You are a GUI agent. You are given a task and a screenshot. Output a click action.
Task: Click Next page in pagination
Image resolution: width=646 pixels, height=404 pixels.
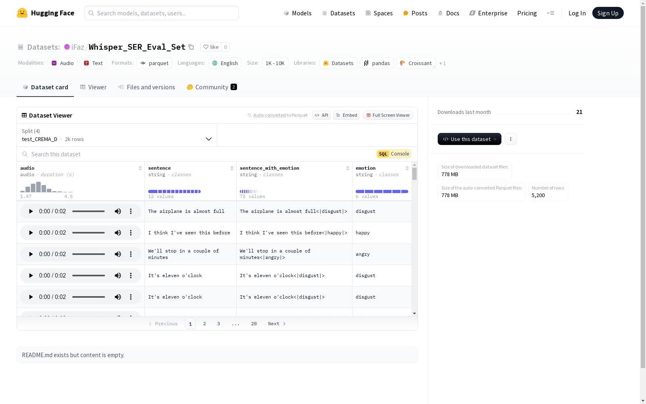point(277,324)
